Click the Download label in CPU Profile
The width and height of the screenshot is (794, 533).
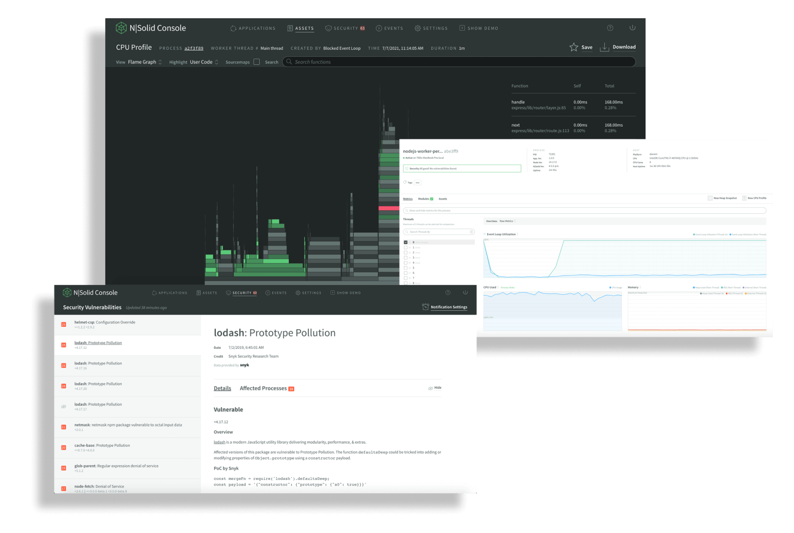click(x=624, y=47)
